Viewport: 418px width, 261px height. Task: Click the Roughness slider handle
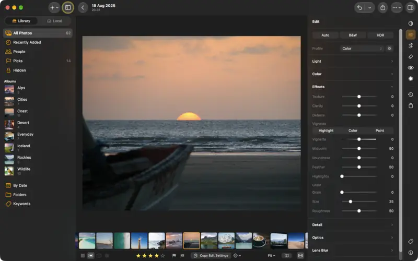pyautogui.click(x=359, y=211)
